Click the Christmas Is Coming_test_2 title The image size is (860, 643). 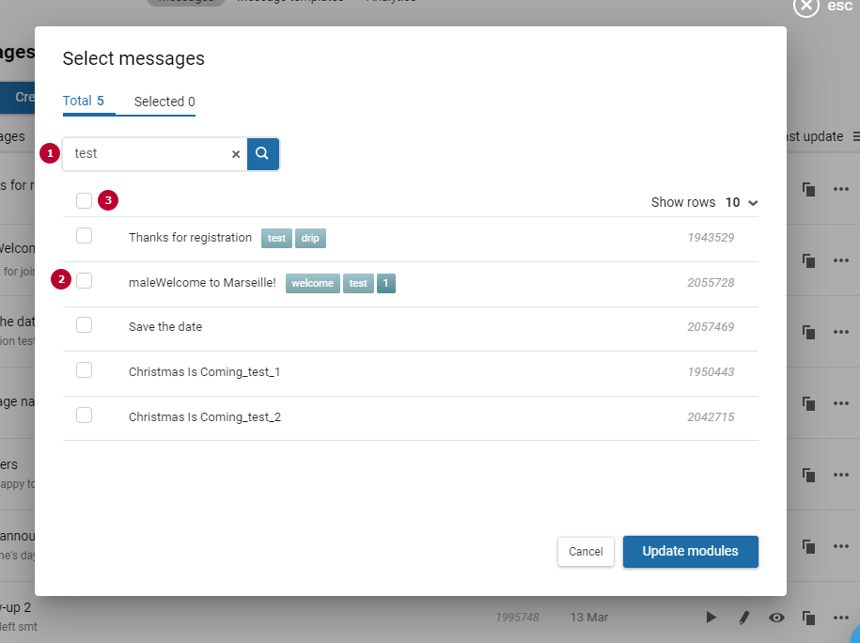pyautogui.click(x=205, y=417)
